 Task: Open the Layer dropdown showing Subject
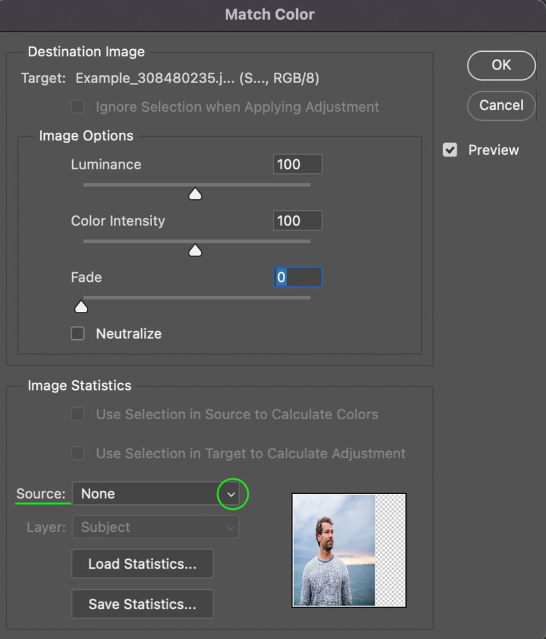(155, 527)
